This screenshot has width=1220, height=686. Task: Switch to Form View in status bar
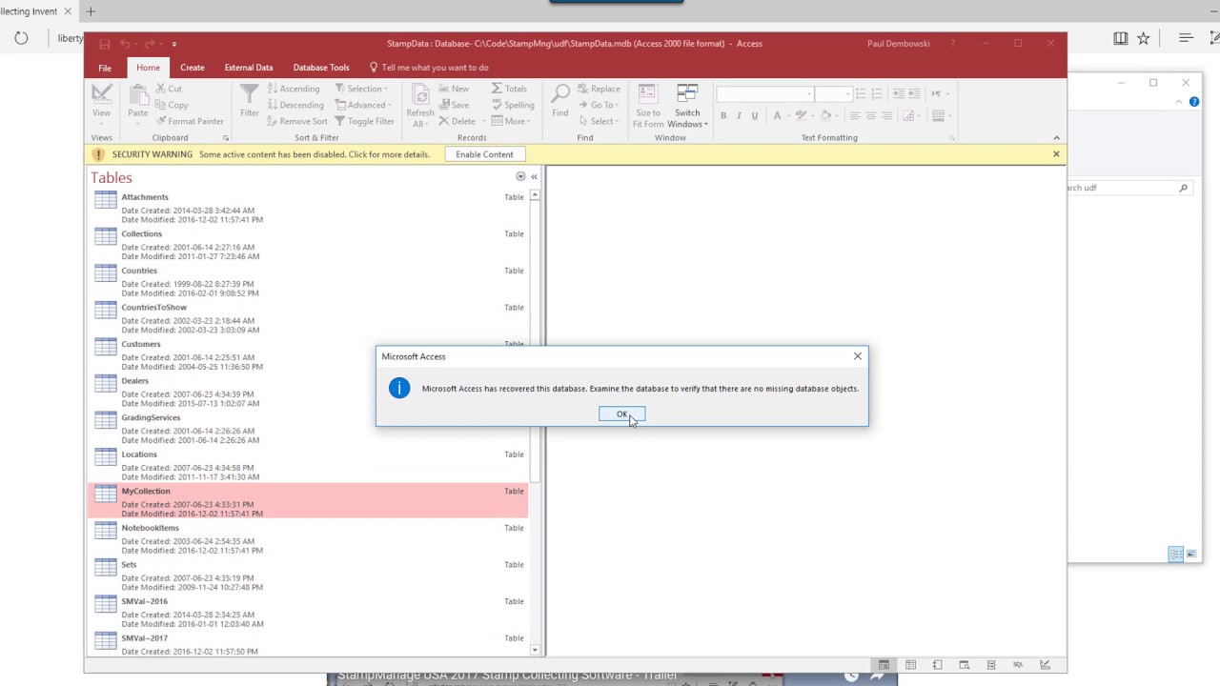884,665
